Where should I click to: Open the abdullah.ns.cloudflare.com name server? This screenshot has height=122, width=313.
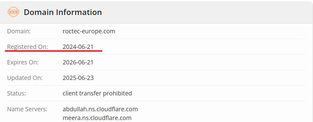click(x=100, y=109)
